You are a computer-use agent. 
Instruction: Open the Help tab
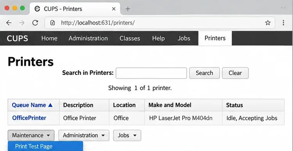point(158,38)
